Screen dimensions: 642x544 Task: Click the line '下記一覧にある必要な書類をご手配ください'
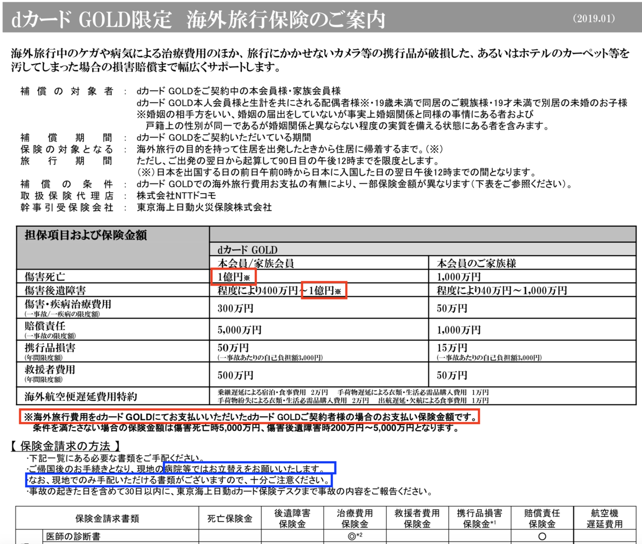pyautogui.click(x=116, y=458)
